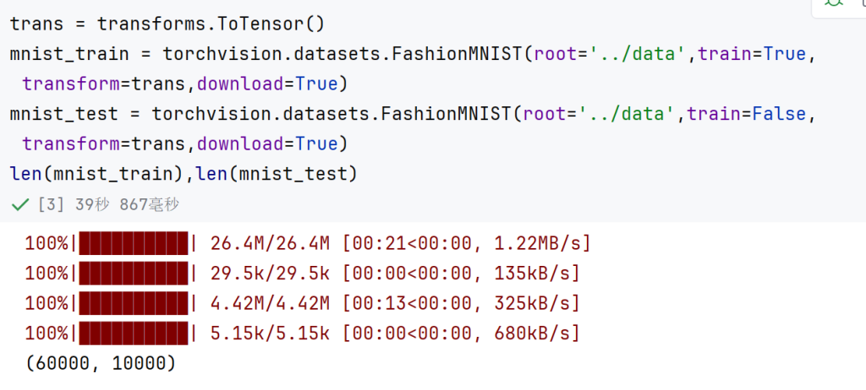866x390 pixels.
Task: Place cursor in transforms.ToTensor() code line
Action: (167, 24)
